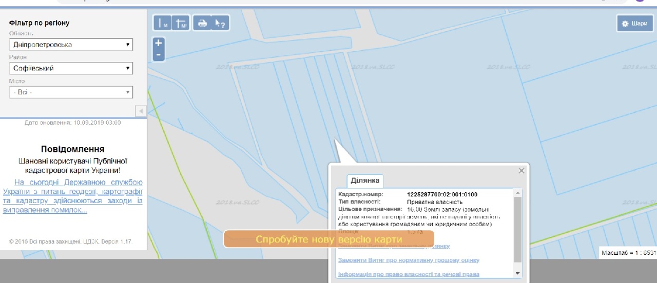Click cadastral number 1225287700:02:001:0100
The image size is (657, 283).
click(x=442, y=195)
